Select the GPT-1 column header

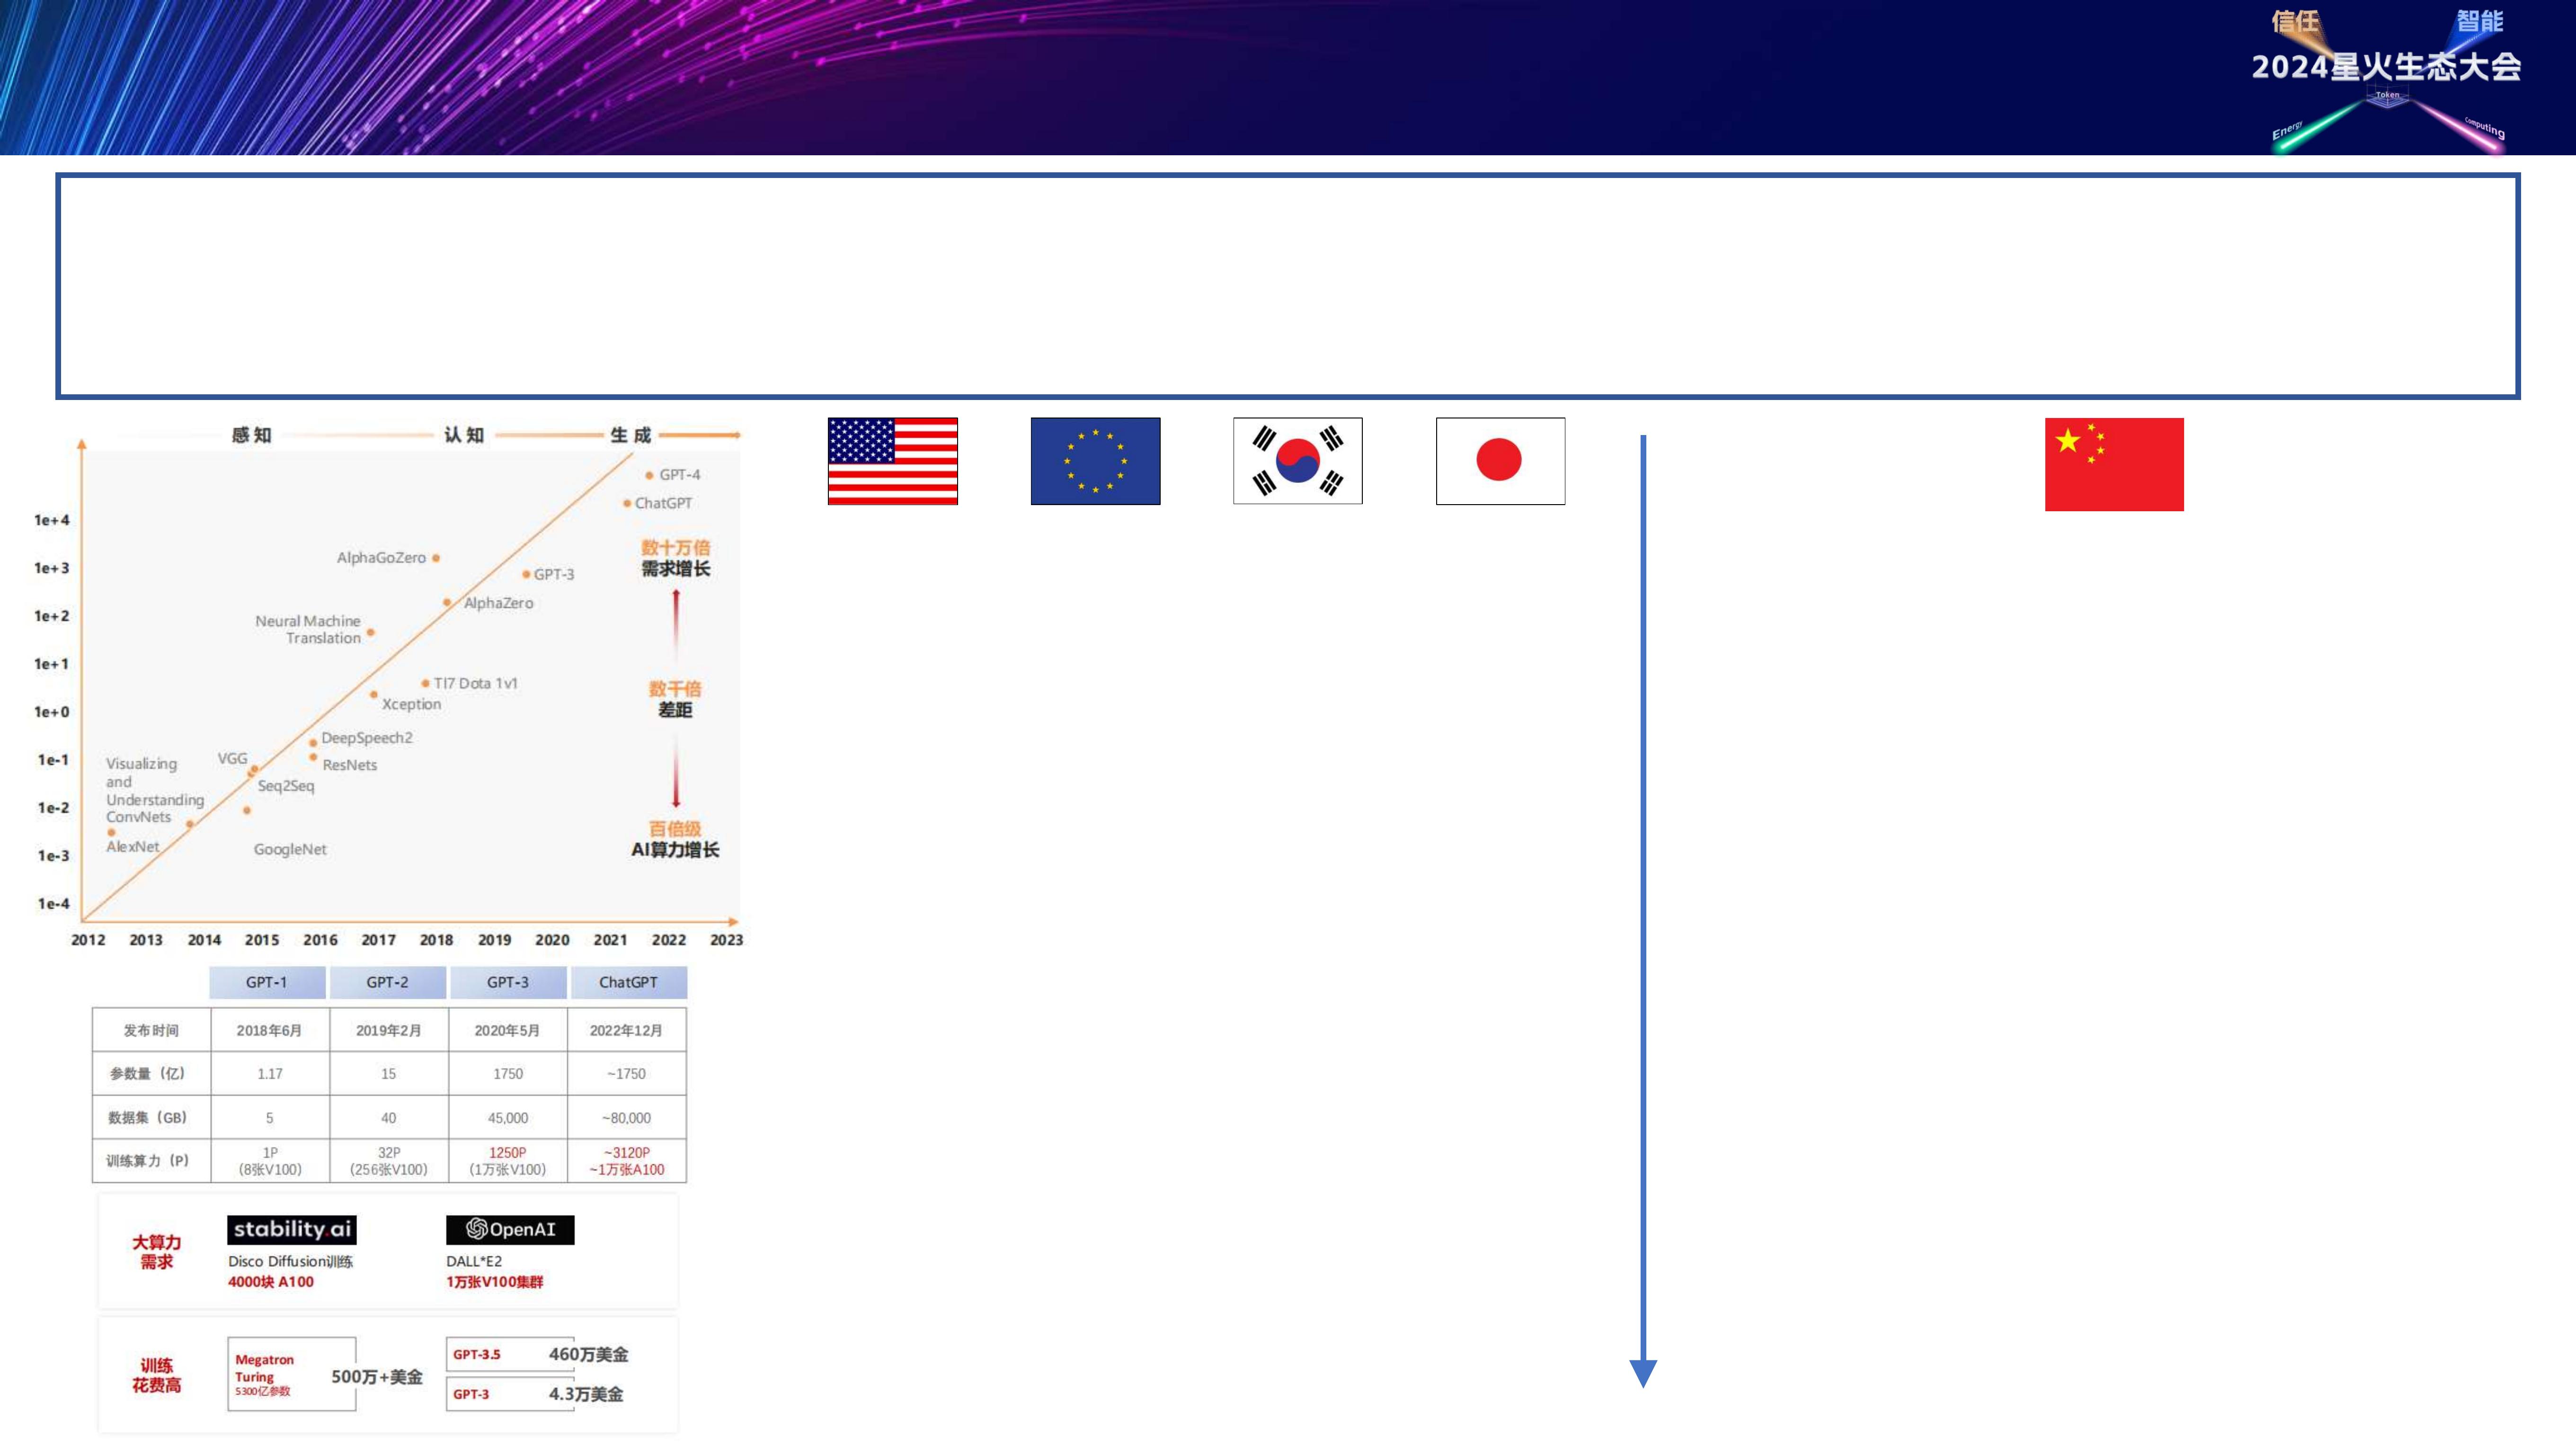266,982
